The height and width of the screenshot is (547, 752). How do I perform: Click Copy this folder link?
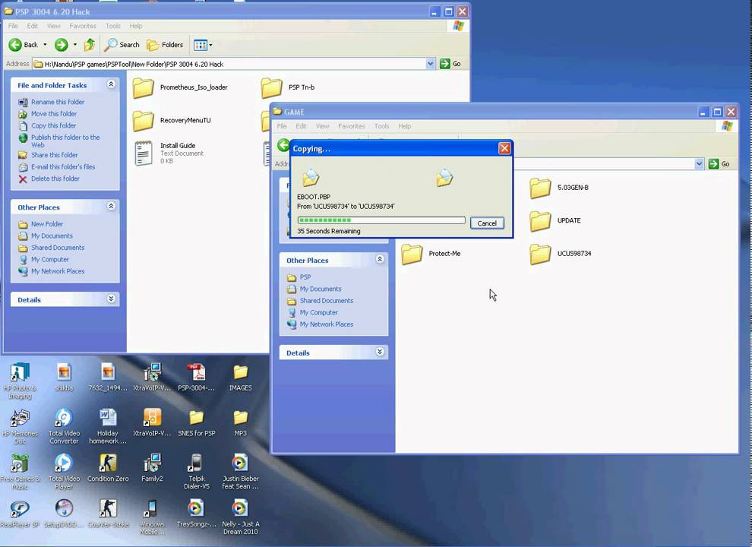pos(53,125)
